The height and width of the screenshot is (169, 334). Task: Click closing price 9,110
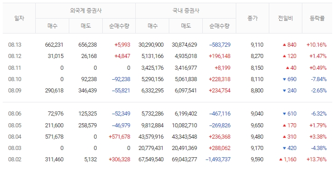[x=257, y=45]
